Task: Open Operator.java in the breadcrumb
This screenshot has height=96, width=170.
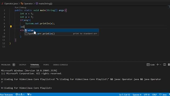Action: [x=11, y=3]
